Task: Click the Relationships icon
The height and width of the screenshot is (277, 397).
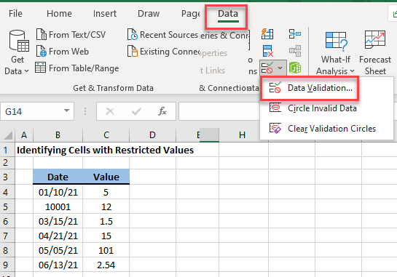Action: 295,51
